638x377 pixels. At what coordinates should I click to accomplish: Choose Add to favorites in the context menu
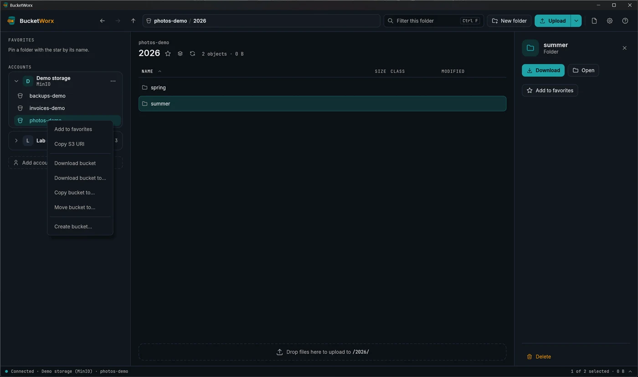80,129
